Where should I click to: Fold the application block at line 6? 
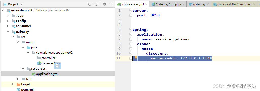pyautogui.click(x=131, y=35)
